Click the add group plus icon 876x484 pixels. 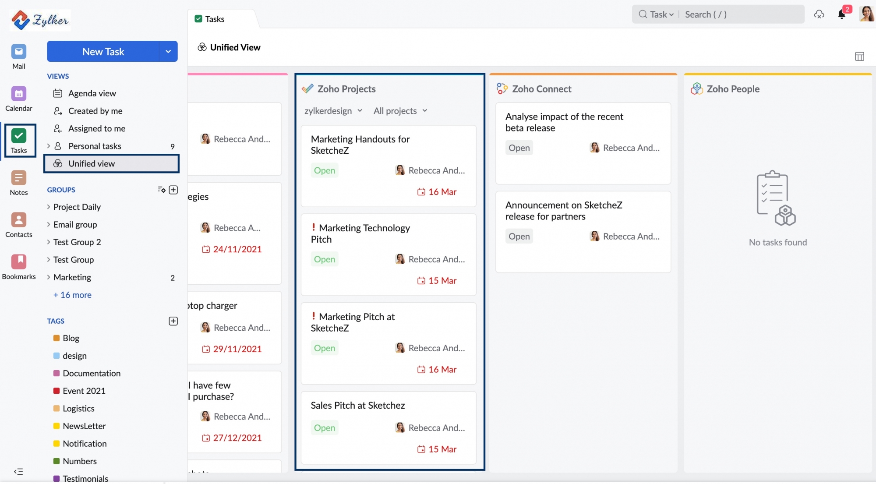pos(173,190)
